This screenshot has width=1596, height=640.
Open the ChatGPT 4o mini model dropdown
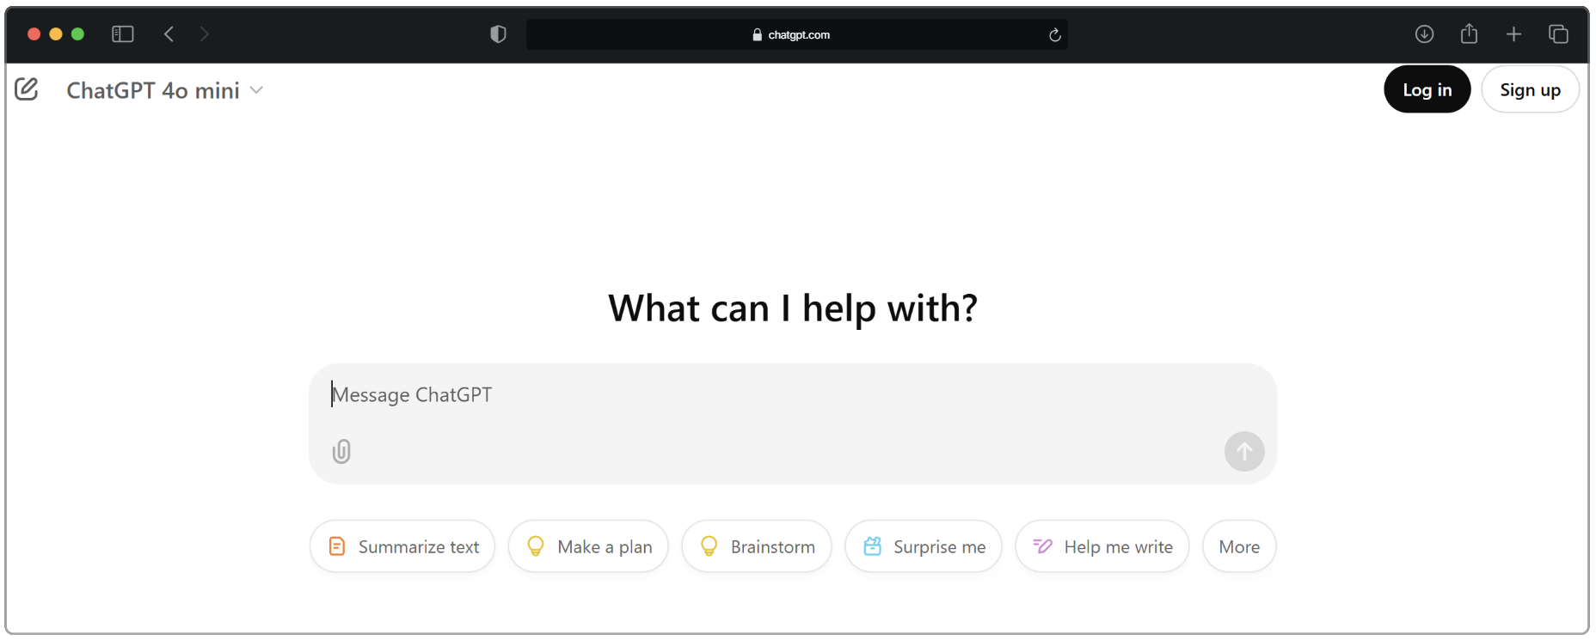coord(165,90)
